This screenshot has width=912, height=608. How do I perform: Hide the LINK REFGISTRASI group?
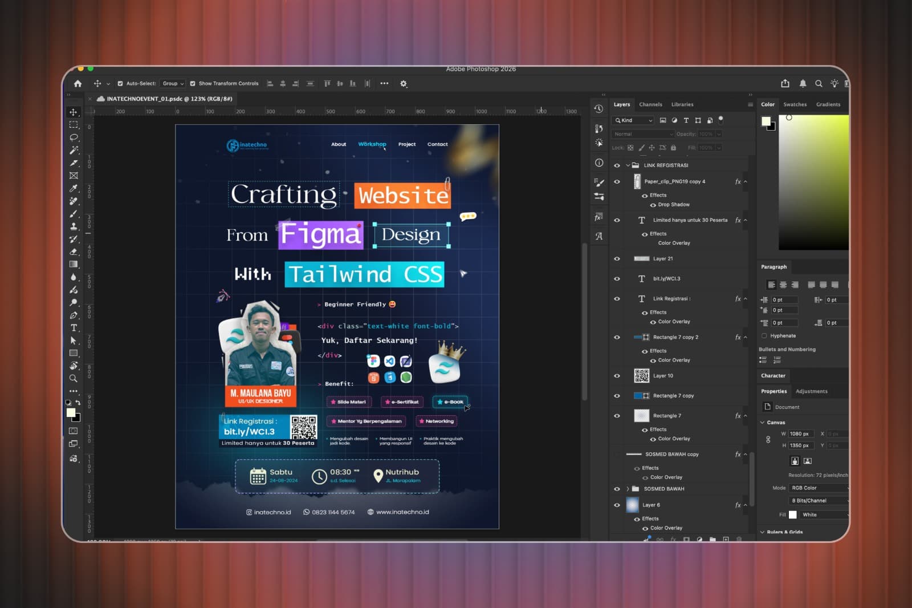tap(617, 165)
